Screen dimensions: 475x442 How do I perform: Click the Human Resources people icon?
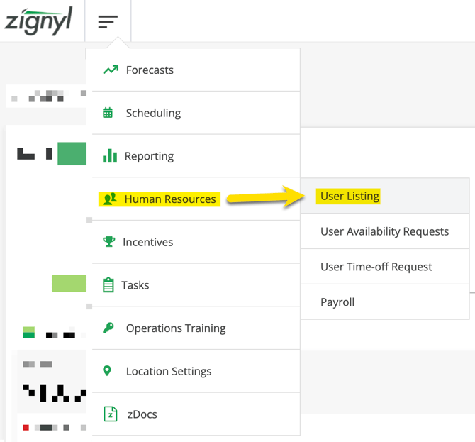109,199
